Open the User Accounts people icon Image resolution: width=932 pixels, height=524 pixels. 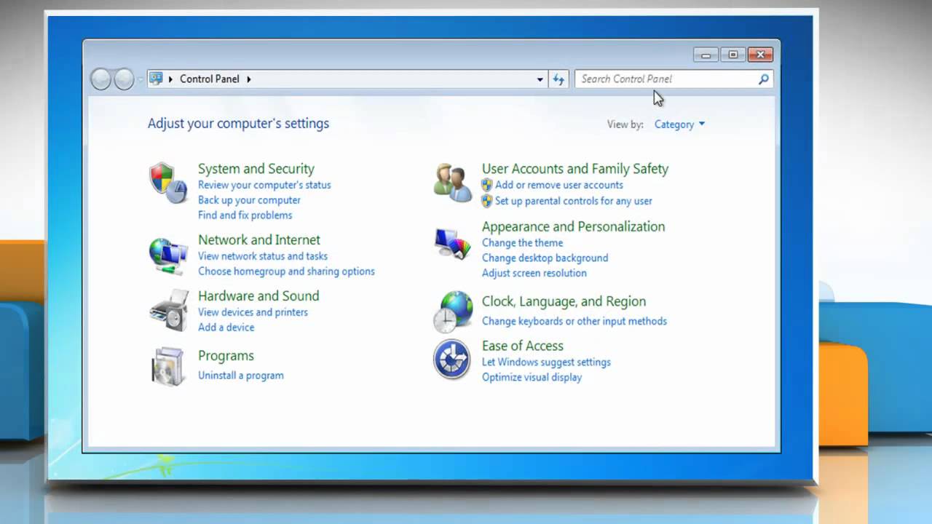click(x=452, y=183)
